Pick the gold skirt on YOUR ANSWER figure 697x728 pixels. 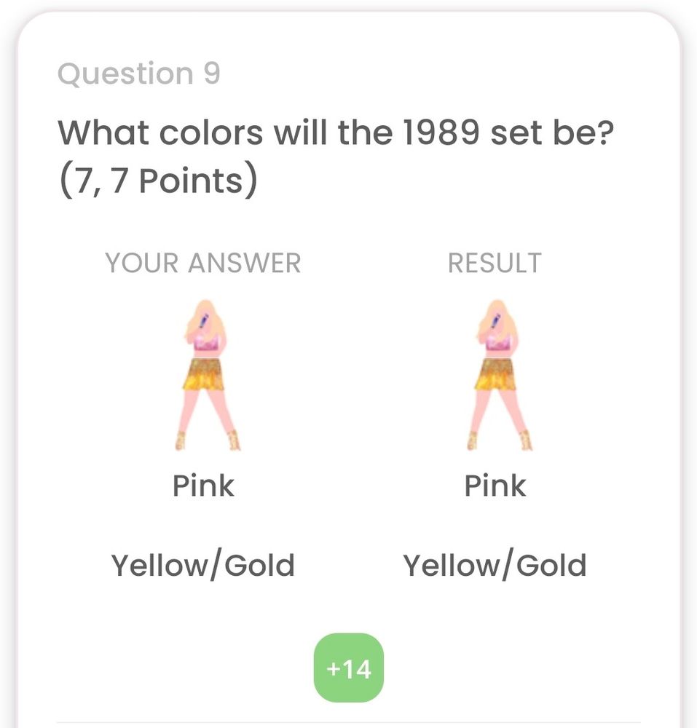205,374
